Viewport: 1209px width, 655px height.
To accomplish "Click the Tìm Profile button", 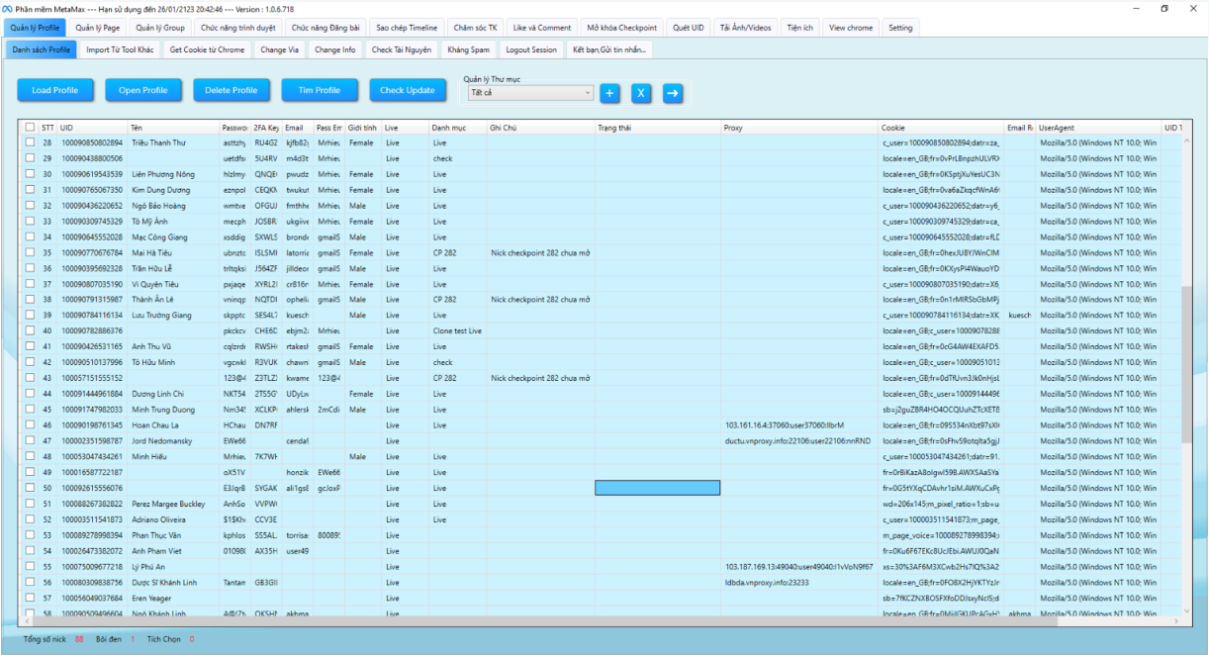I will pos(319,90).
